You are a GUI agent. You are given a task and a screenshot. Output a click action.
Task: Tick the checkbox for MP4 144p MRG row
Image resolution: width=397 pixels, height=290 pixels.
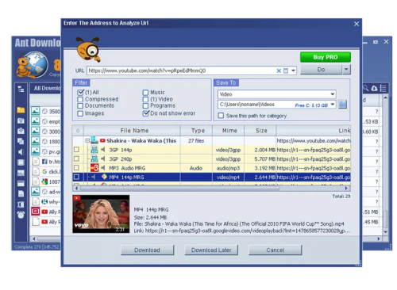click(x=76, y=177)
